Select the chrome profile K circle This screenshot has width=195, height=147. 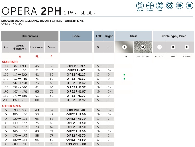click(x=187, y=47)
